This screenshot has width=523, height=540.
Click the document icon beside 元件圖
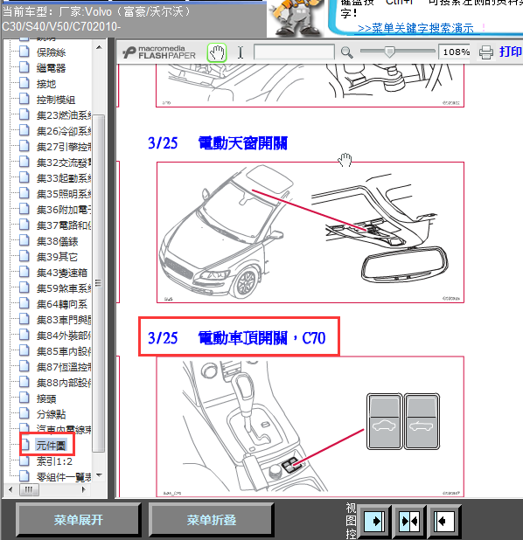tap(24, 445)
